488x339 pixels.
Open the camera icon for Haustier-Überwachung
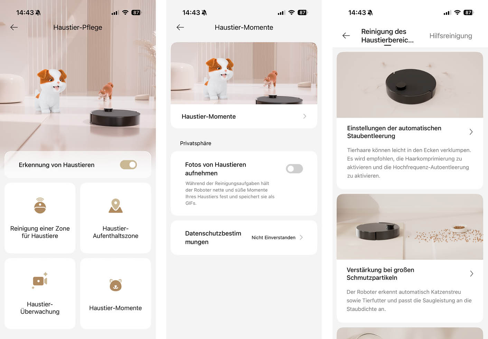click(x=40, y=281)
